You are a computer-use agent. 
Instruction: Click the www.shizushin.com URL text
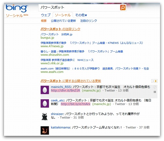55,55
